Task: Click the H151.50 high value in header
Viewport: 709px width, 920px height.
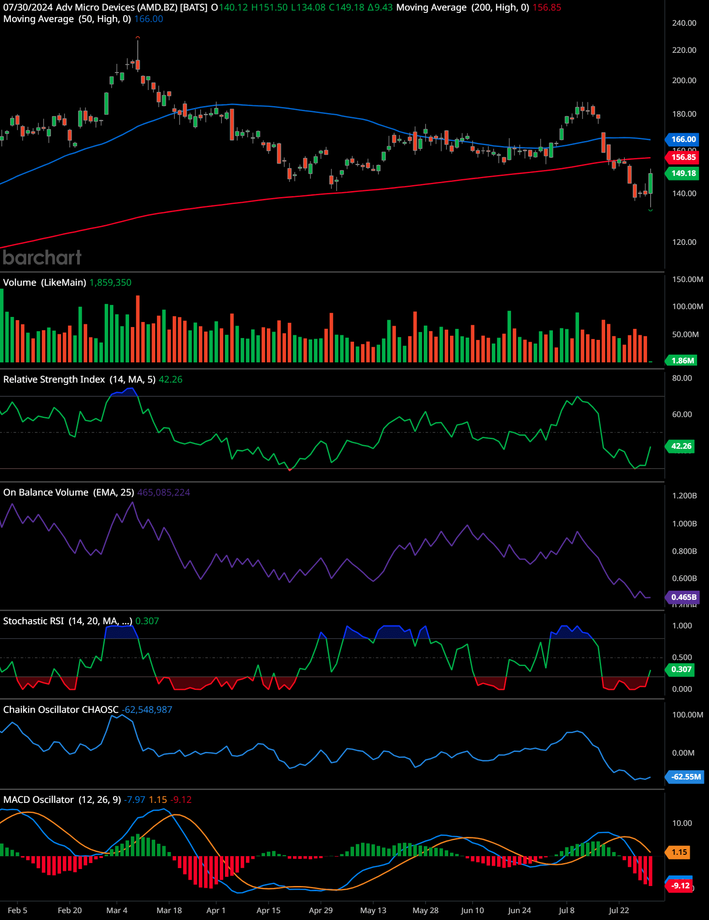Action: [270, 7]
